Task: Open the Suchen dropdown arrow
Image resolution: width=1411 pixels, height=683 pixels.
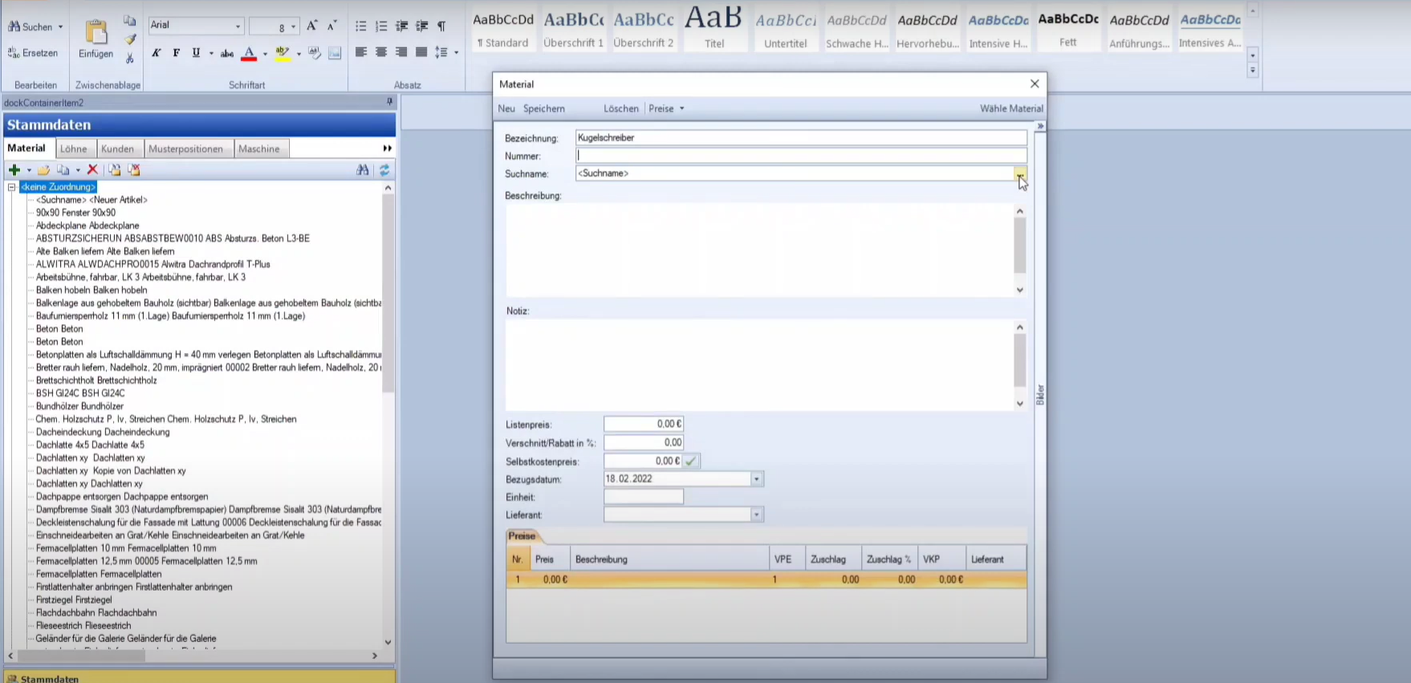Action: tap(60, 26)
